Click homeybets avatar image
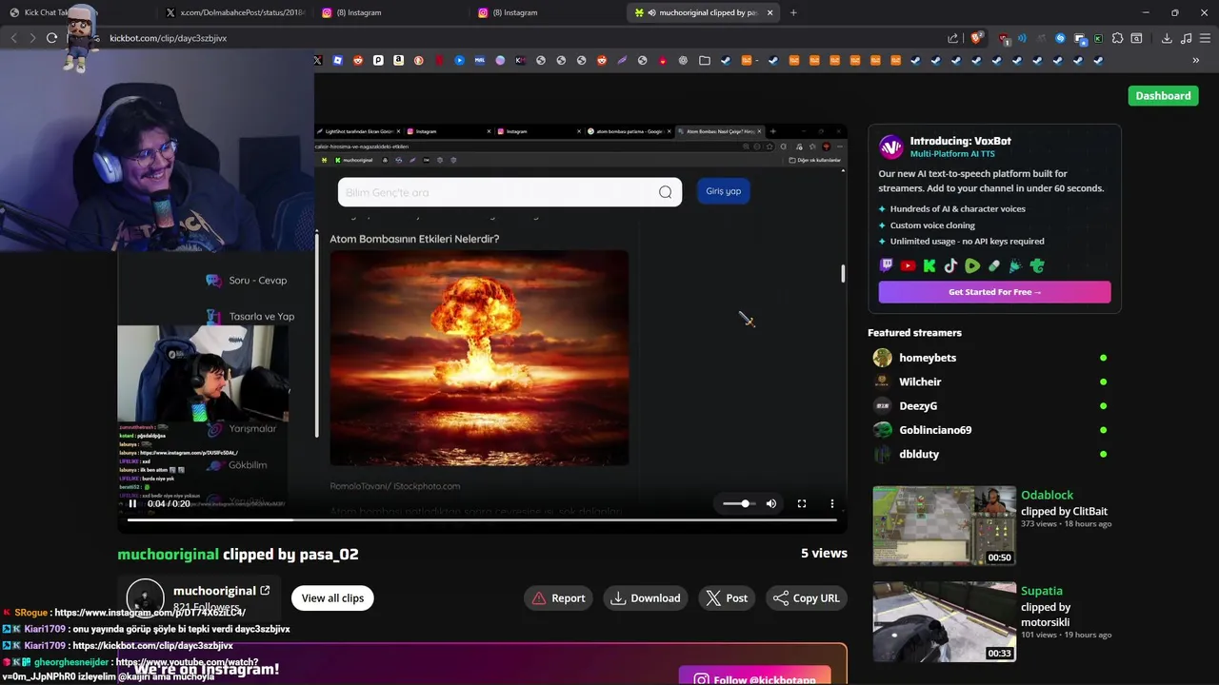The height and width of the screenshot is (685, 1219). coord(883,358)
